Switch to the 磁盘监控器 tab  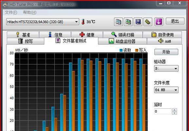coord(123,41)
